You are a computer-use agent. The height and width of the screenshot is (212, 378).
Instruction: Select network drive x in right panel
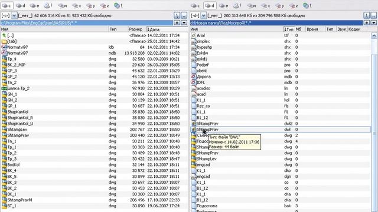[266, 5]
